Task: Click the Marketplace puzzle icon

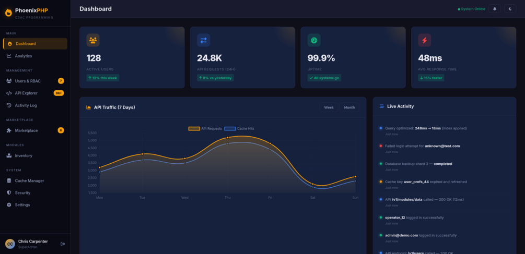Action: click(x=9, y=130)
